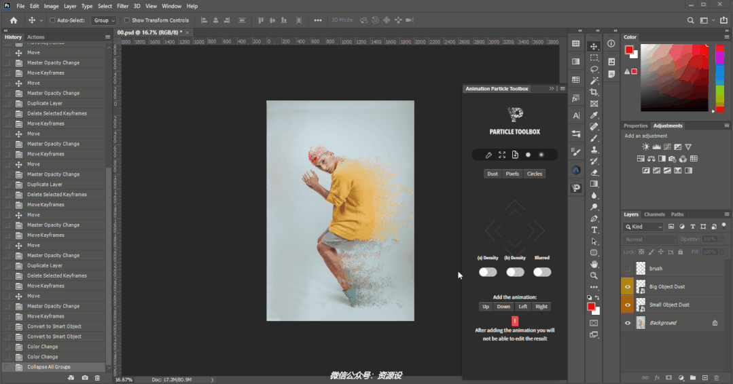Select the Eraser tool
The height and width of the screenshot is (384, 733).
coord(594,172)
